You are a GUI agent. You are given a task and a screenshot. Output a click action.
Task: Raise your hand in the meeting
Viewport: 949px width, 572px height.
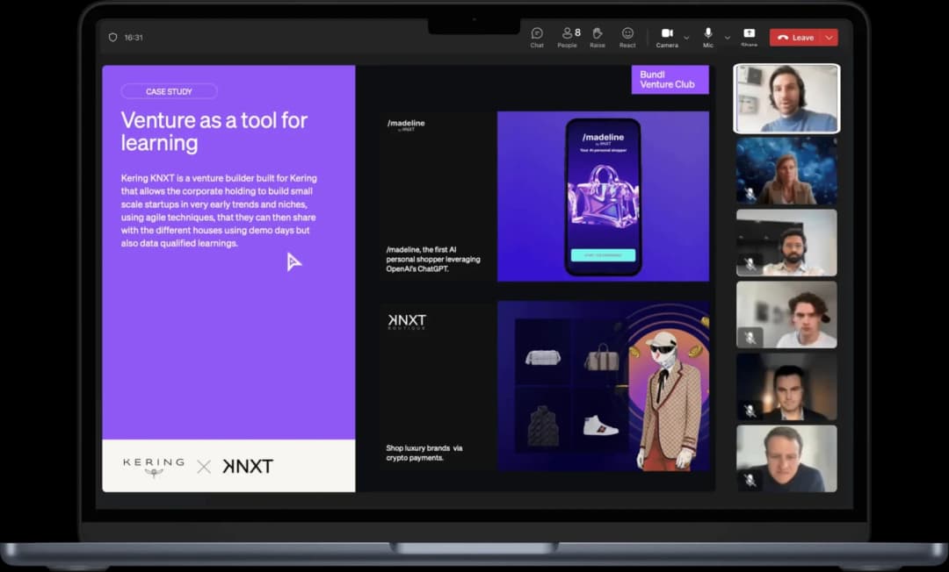[598, 37]
